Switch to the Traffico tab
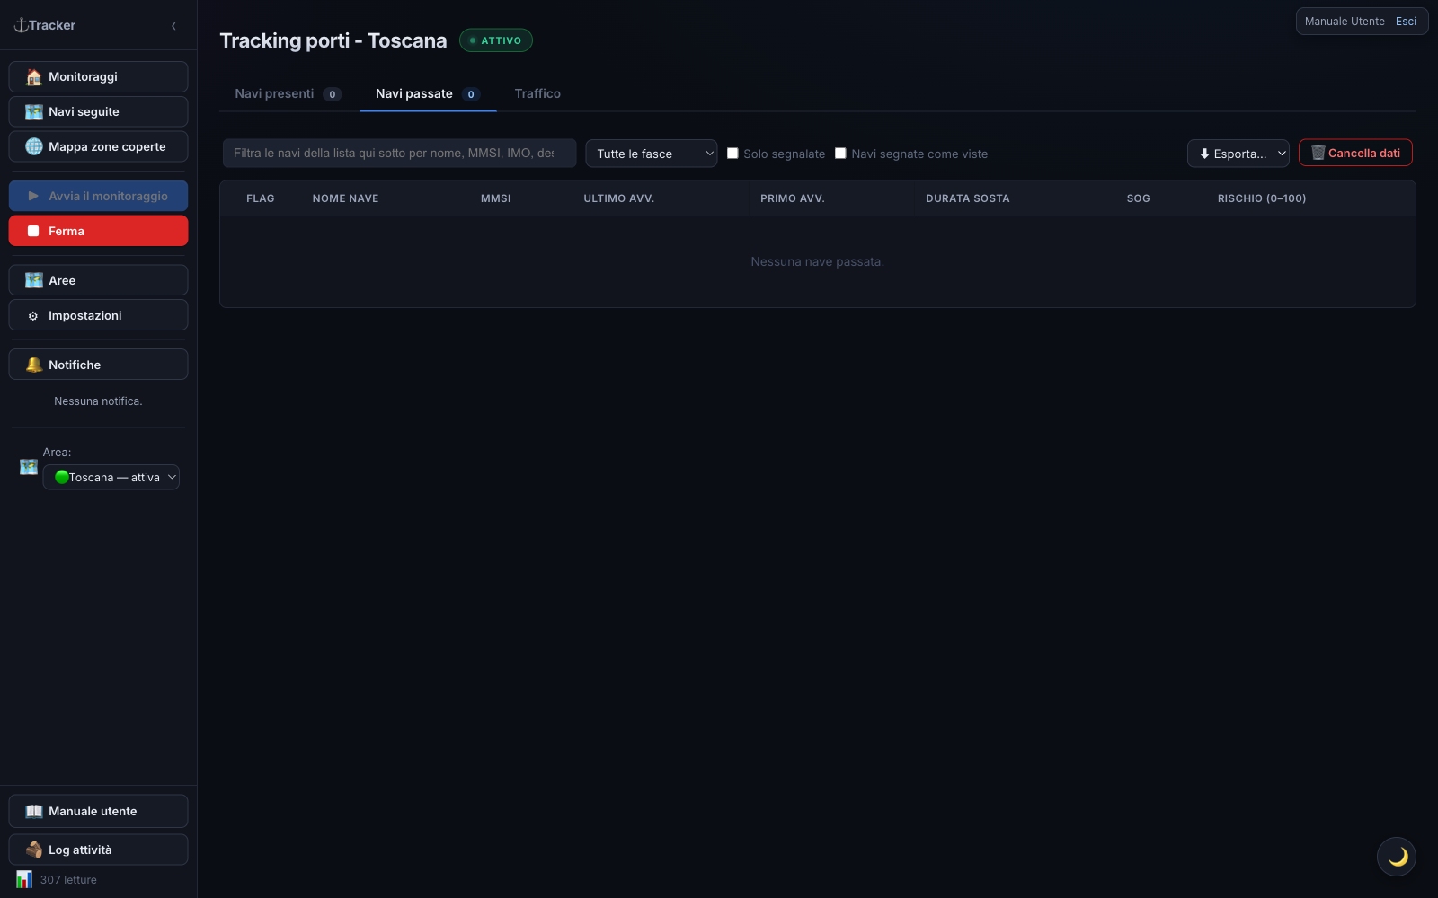The height and width of the screenshot is (898, 1438). tap(537, 93)
